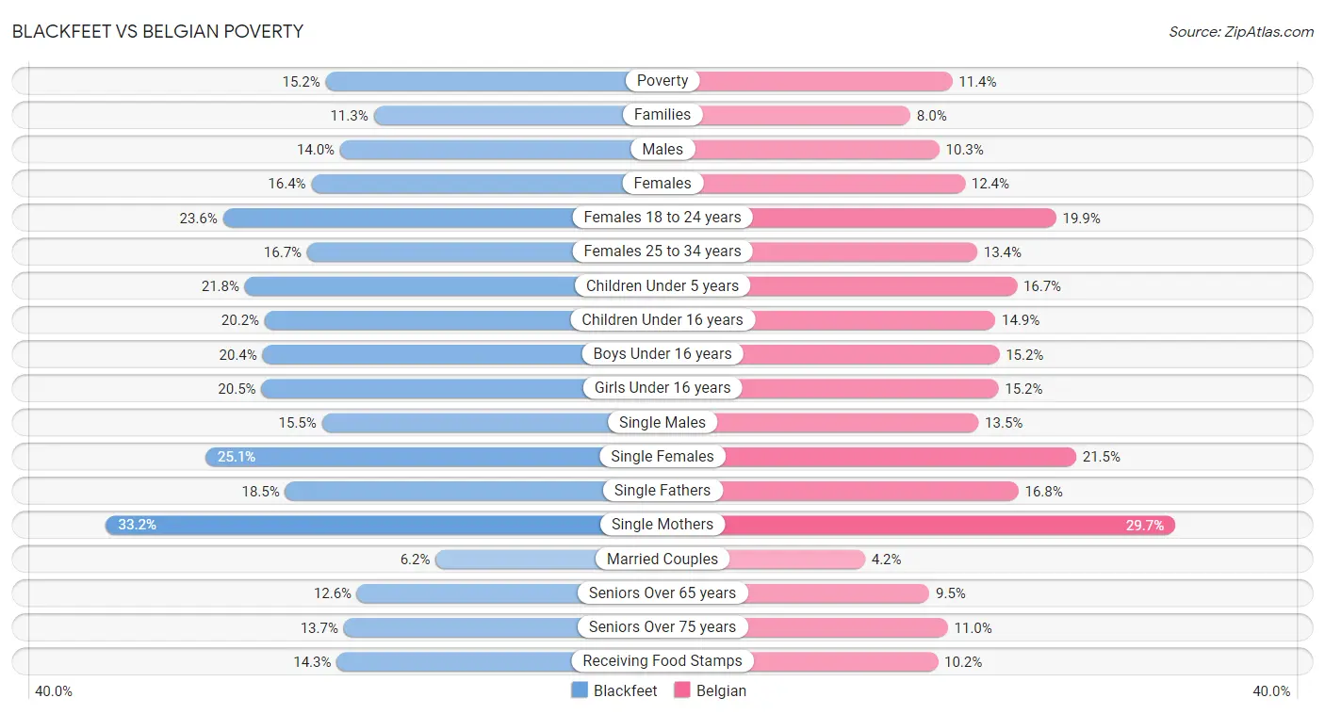The height and width of the screenshot is (714, 1325).
Task: Toggle the Belgian legend label
Action: pyautogui.click(x=721, y=690)
